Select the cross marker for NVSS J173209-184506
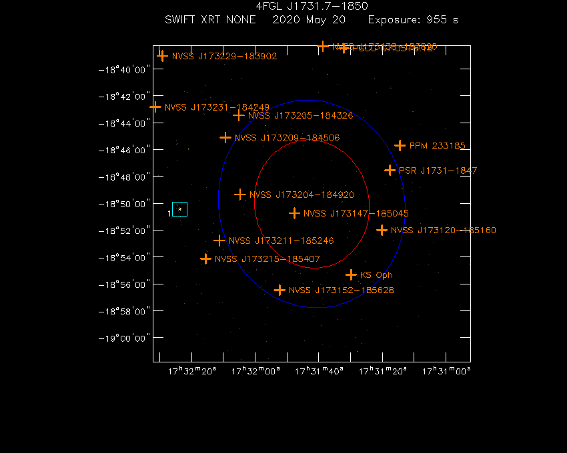 (x=225, y=138)
